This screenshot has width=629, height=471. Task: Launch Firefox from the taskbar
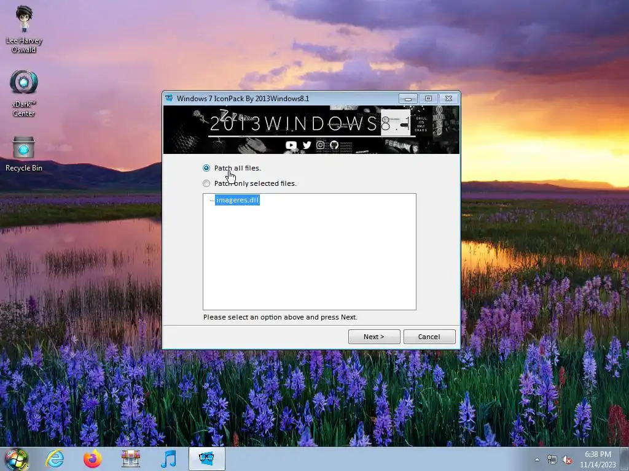coord(93,459)
